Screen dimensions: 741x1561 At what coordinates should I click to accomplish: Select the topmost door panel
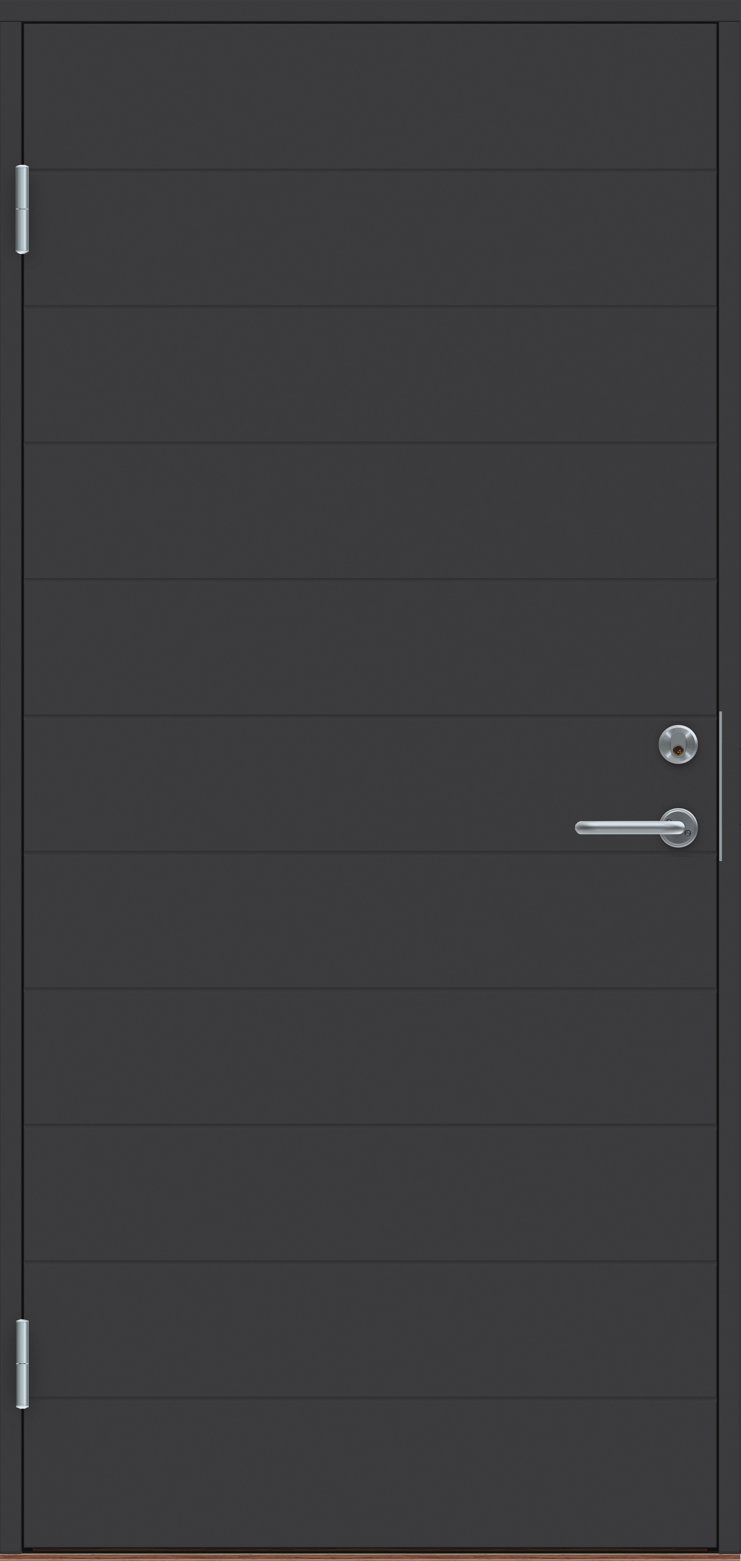tap(369, 97)
